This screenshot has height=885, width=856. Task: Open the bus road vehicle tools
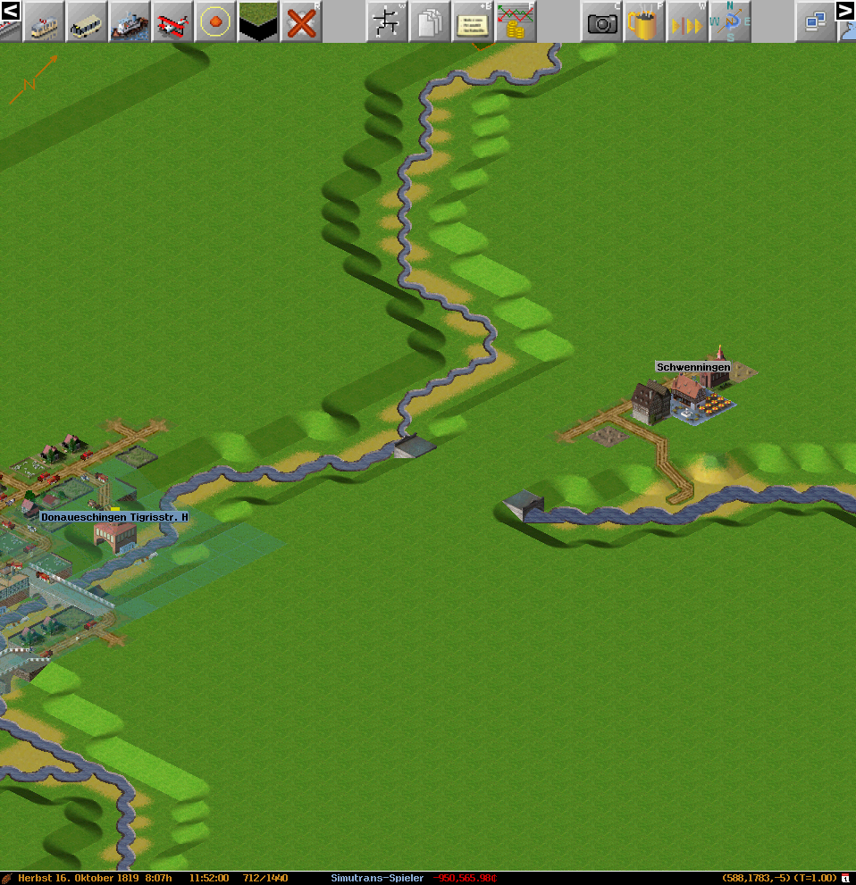[x=87, y=22]
